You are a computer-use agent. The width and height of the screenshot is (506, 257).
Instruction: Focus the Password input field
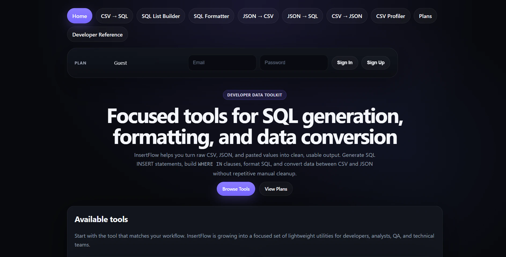[x=294, y=63]
